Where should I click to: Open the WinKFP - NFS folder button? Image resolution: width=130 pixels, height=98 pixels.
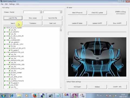117,87
